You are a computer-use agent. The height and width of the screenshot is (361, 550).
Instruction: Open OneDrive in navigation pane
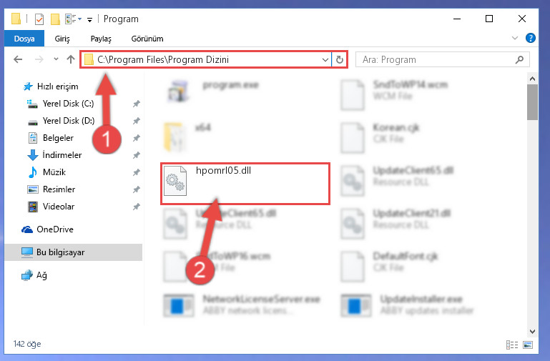pos(55,229)
